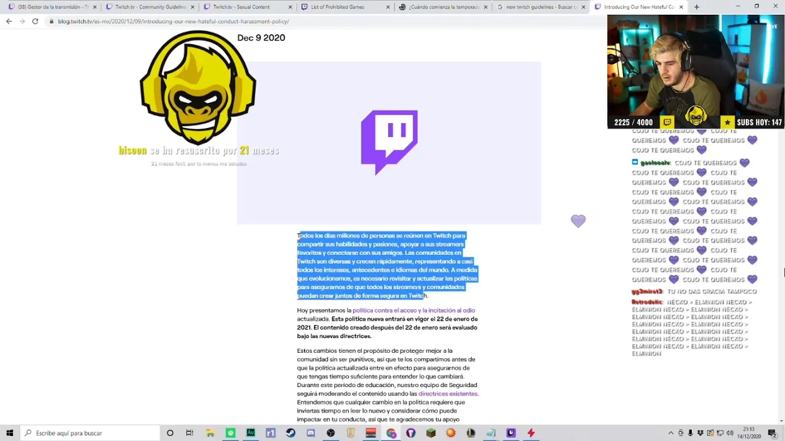Click 'bisoon se ha resuscrito' alert text
The width and height of the screenshot is (785, 441).
tap(199, 151)
